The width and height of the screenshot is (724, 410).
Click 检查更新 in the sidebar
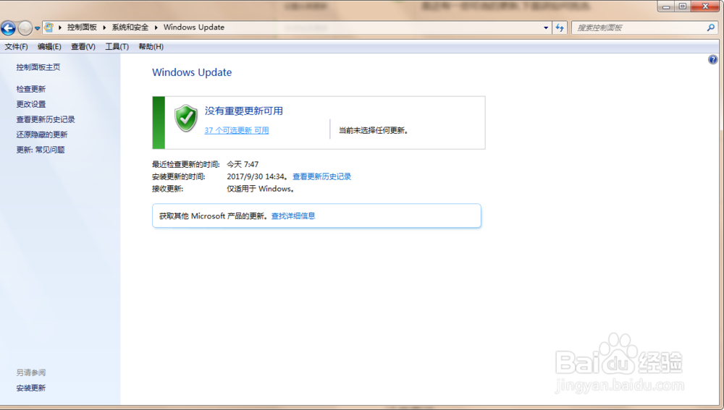click(31, 89)
